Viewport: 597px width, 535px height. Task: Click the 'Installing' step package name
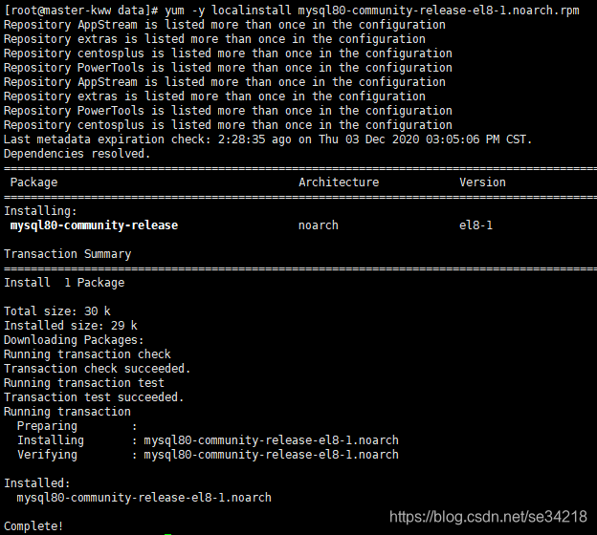coord(271,440)
